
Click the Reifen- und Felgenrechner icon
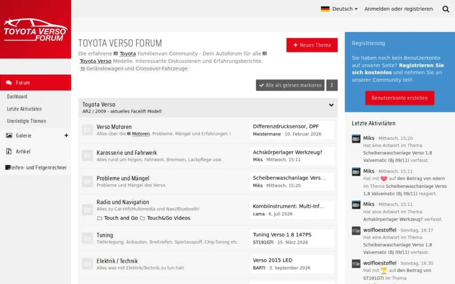(x=8, y=167)
